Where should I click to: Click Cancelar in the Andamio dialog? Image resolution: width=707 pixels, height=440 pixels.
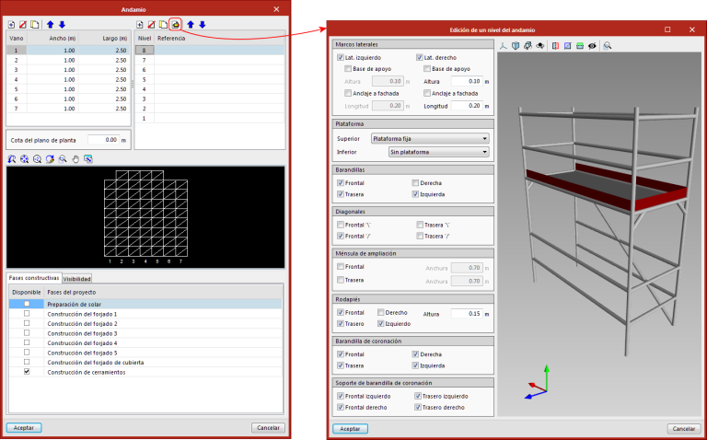coord(267,428)
